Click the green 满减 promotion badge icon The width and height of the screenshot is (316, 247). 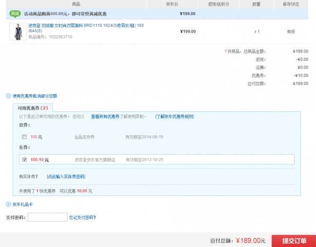[x=15, y=14]
